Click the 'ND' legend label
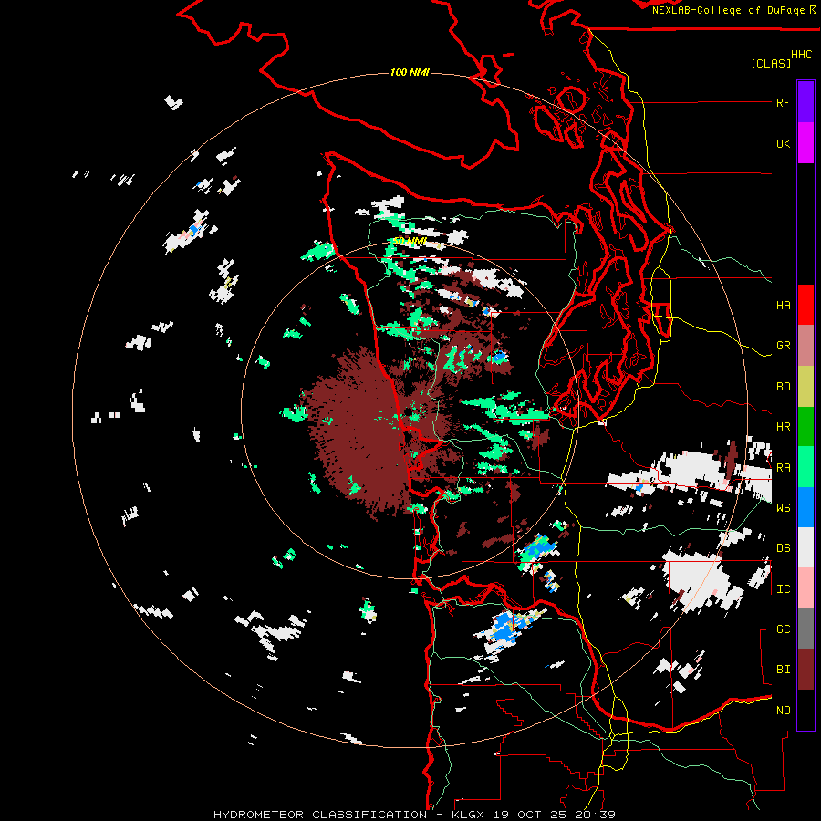Screen dimensions: 821x821 click(783, 710)
